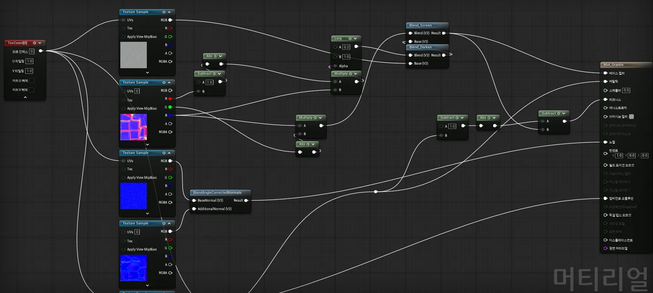Click the 노멀 input pin on Mat_Granite

click(x=605, y=142)
